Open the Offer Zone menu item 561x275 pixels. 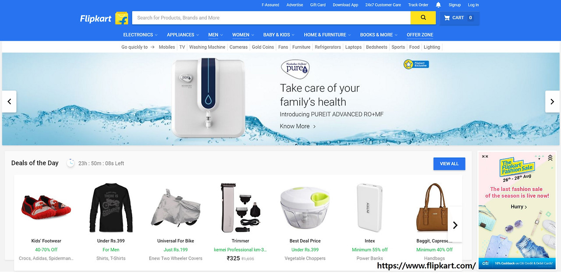[420, 35]
